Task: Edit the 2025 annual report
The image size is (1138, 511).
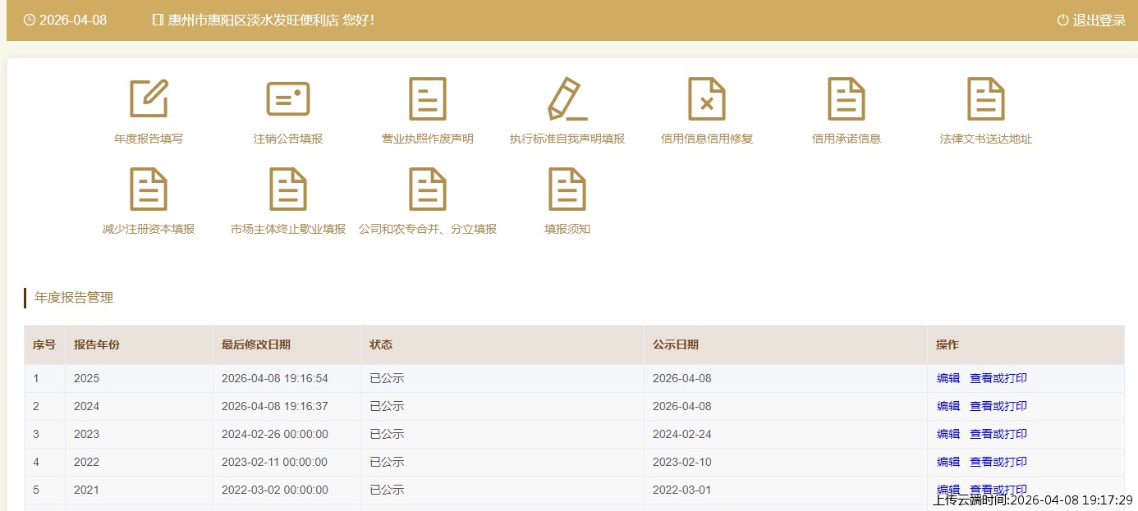Action: (948, 378)
